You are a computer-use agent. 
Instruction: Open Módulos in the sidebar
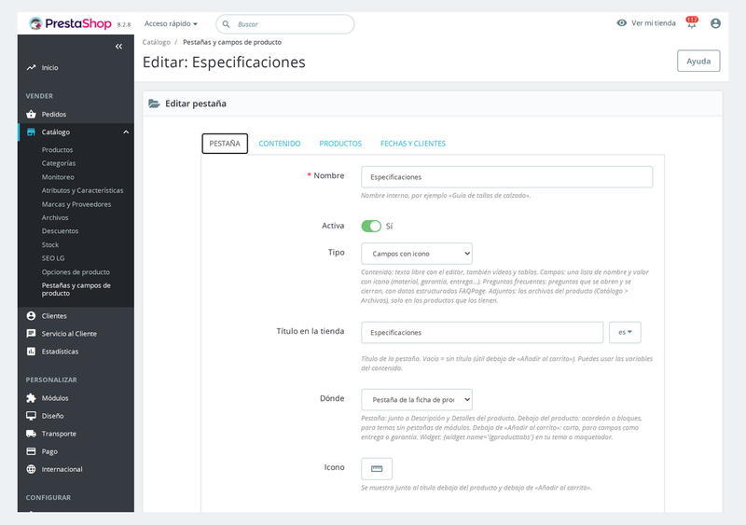(x=55, y=398)
